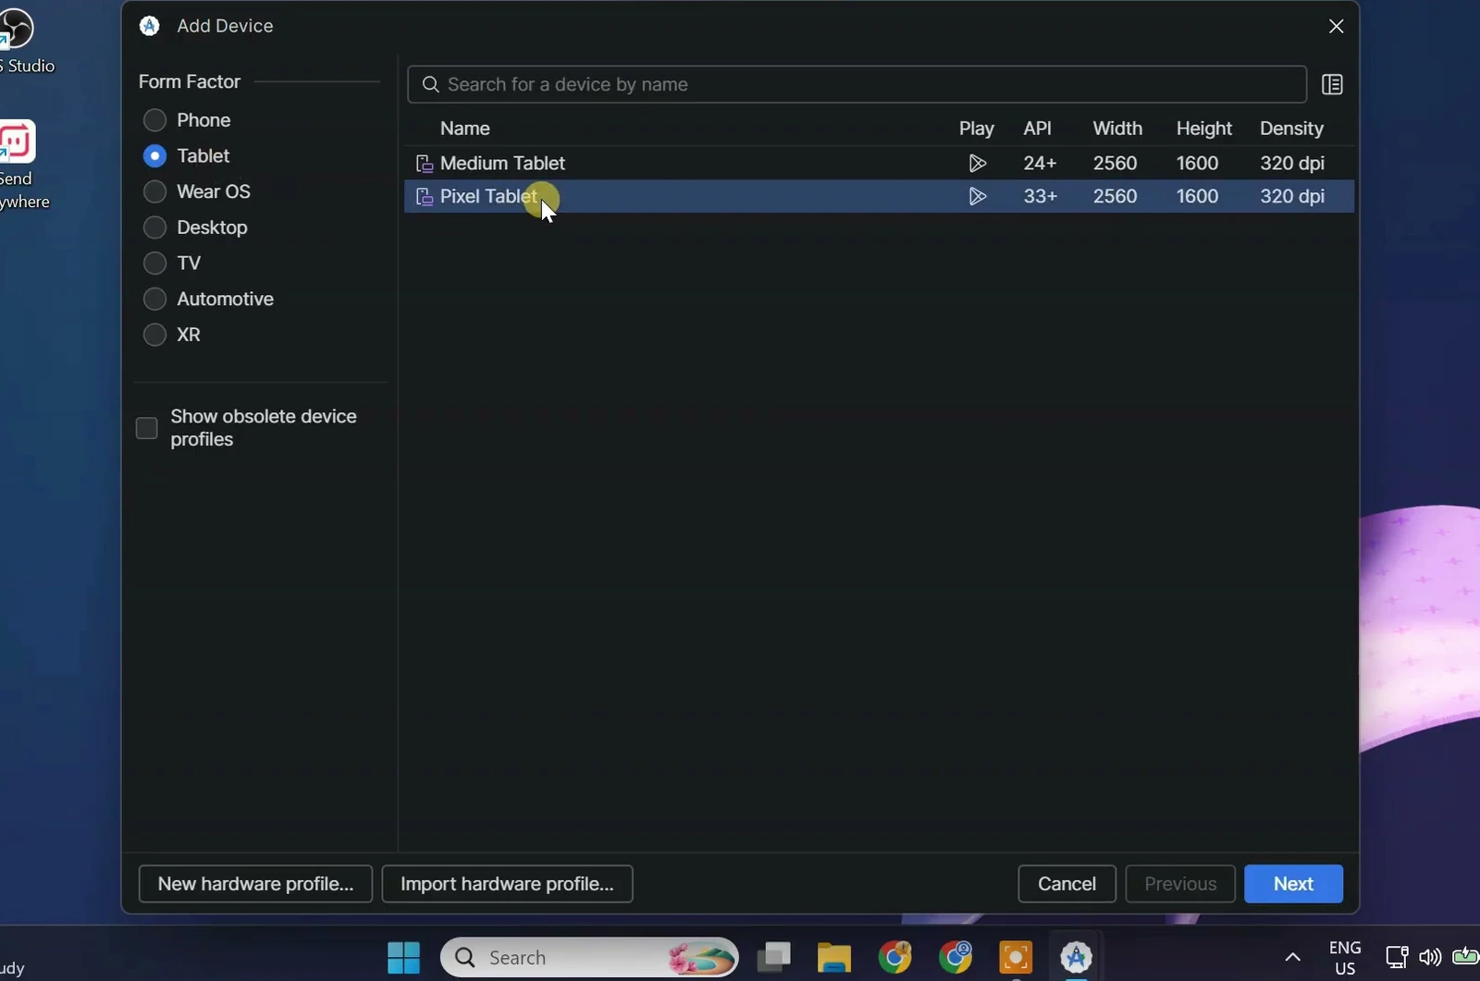The image size is (1480, 981).
Task: Sort devices by Width column
Action: click(1116, 129)
